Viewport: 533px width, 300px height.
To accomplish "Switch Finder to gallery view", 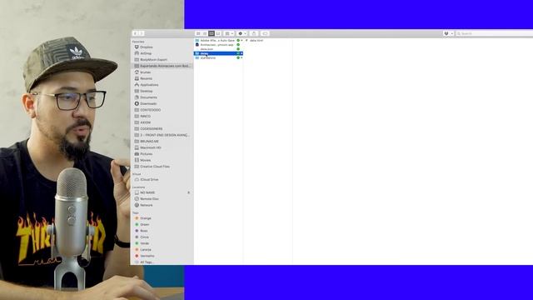I will coord(218,33).
